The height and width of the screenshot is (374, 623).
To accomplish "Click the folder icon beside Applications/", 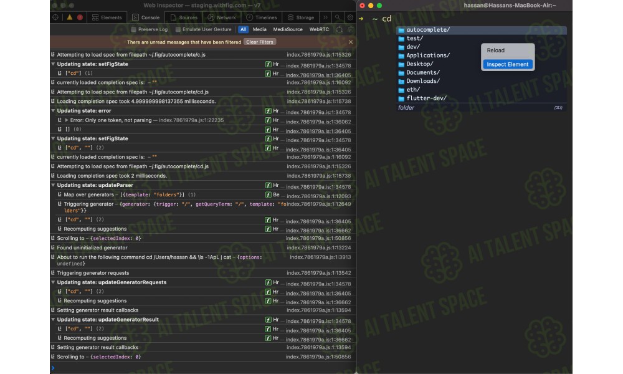I will pos(401,55).
